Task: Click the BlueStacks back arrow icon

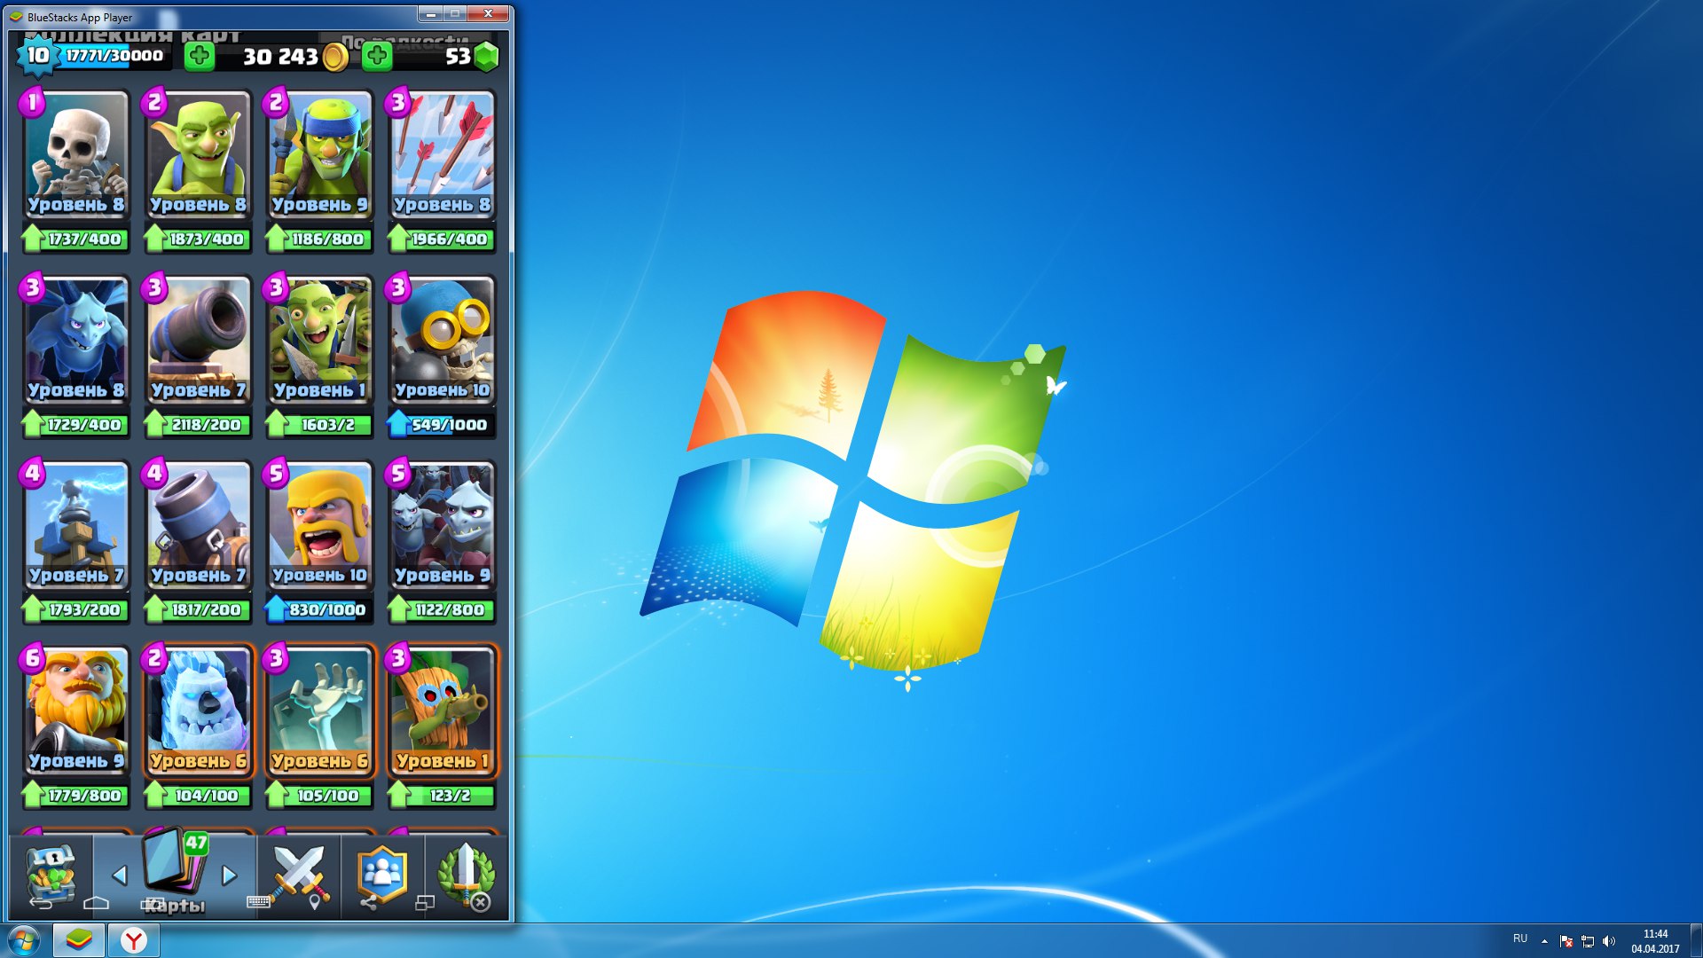Action: point(41,903)
